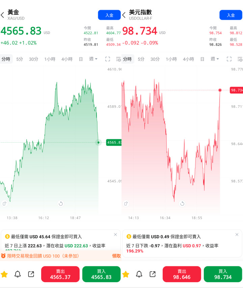Share the dollar index chart
The height and width of the screenshot is (303, 243).
(153, 274)
